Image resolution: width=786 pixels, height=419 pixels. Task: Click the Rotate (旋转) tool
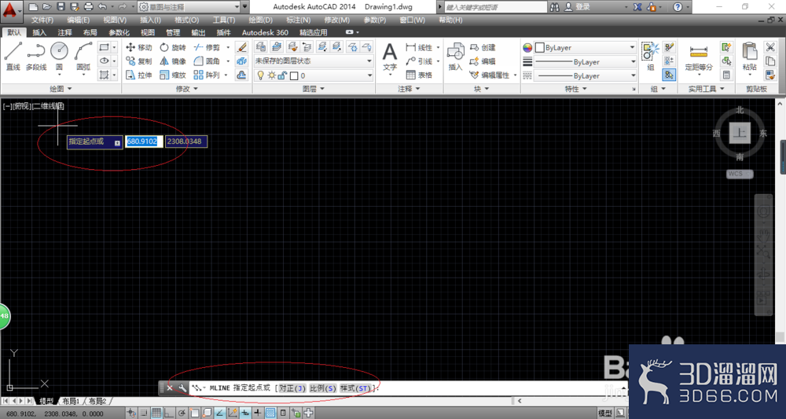[172, 48]
